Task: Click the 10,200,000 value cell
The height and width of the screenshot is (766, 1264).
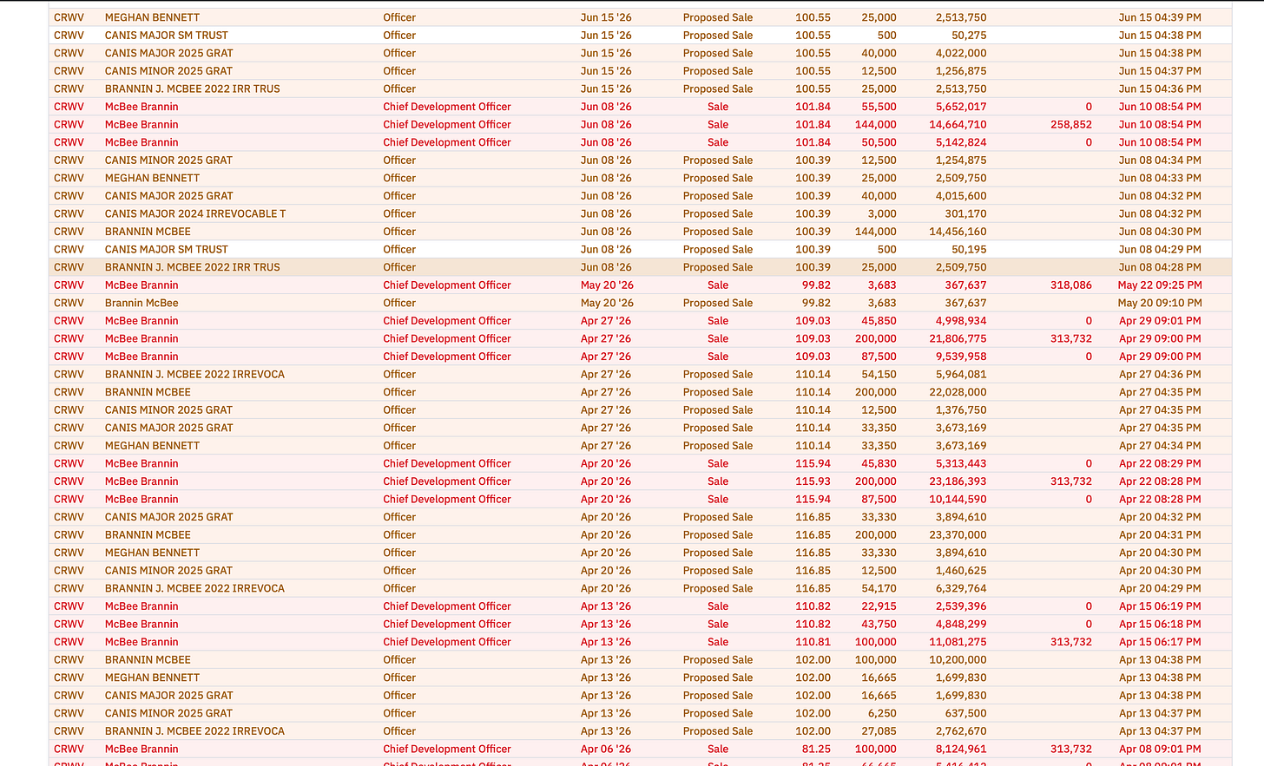Action: [x=958, y=659]
